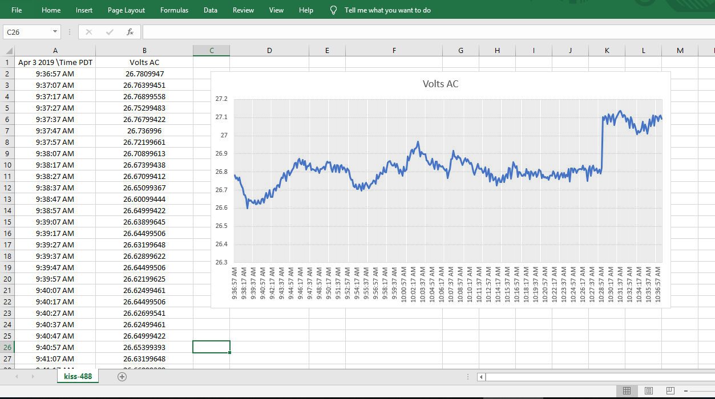
Task: Open the View tab
Action: click(x=276, y=10)
